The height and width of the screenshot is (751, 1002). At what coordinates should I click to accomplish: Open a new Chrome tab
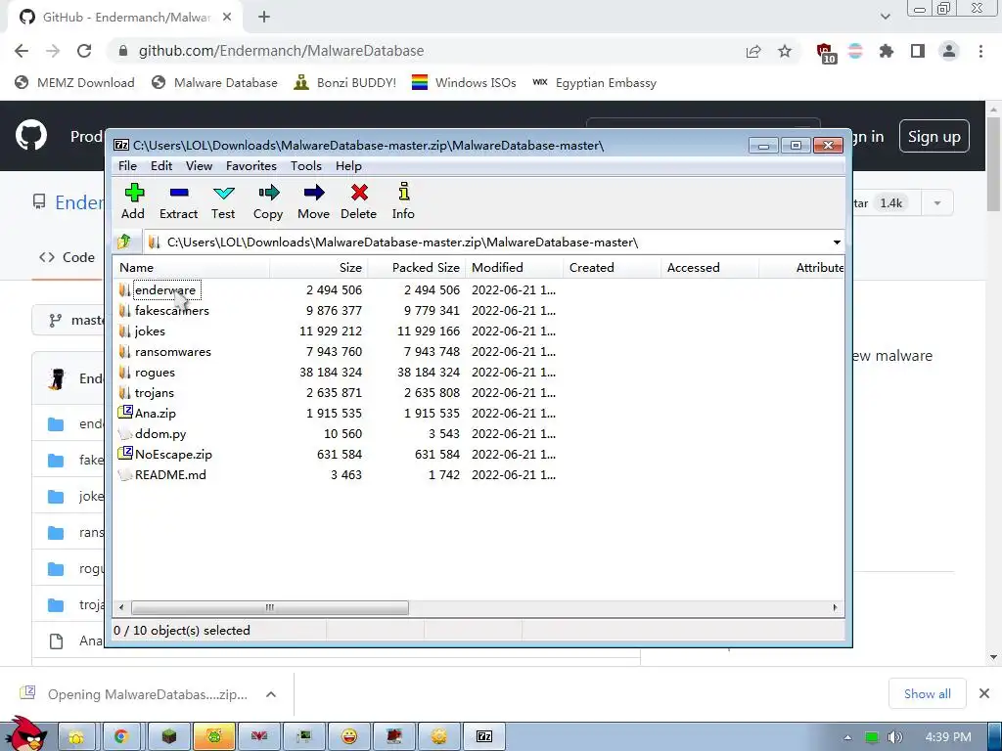pos(264,18)
